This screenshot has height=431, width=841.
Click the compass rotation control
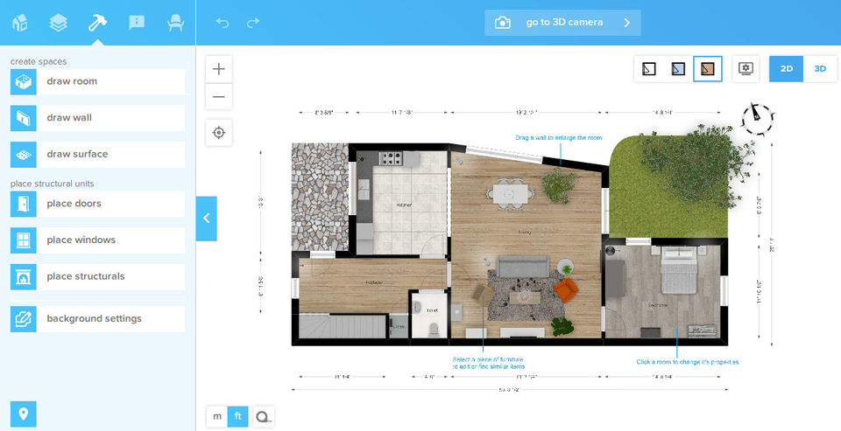757,118
